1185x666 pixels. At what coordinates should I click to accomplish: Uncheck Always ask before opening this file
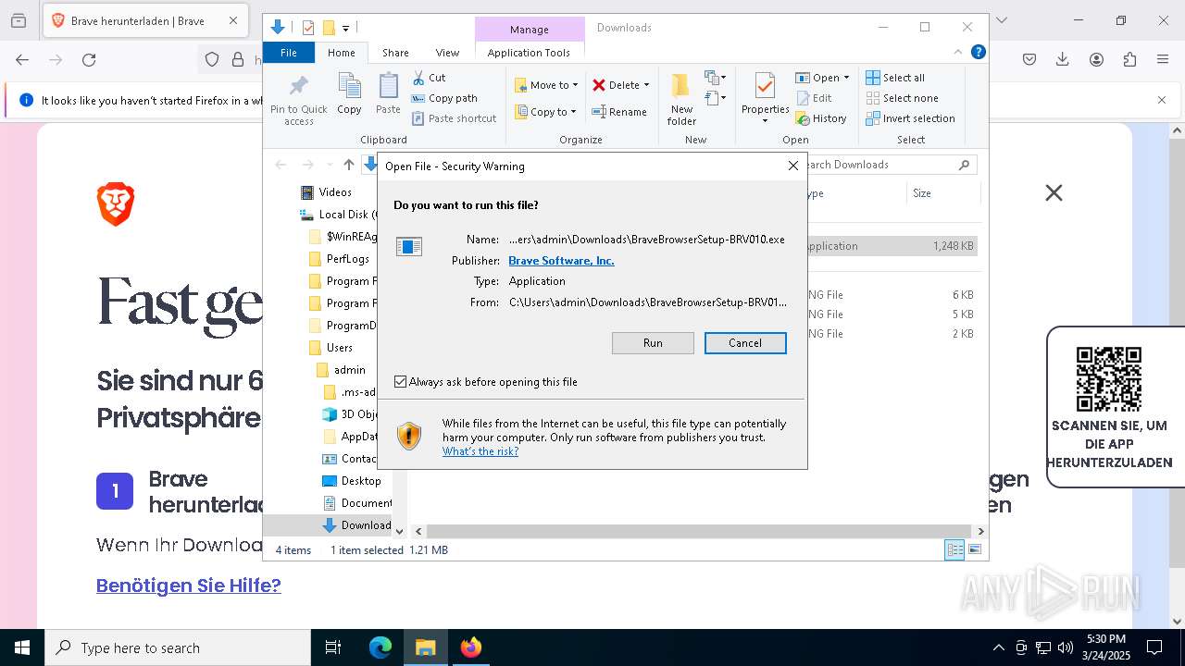pos(400,382)
